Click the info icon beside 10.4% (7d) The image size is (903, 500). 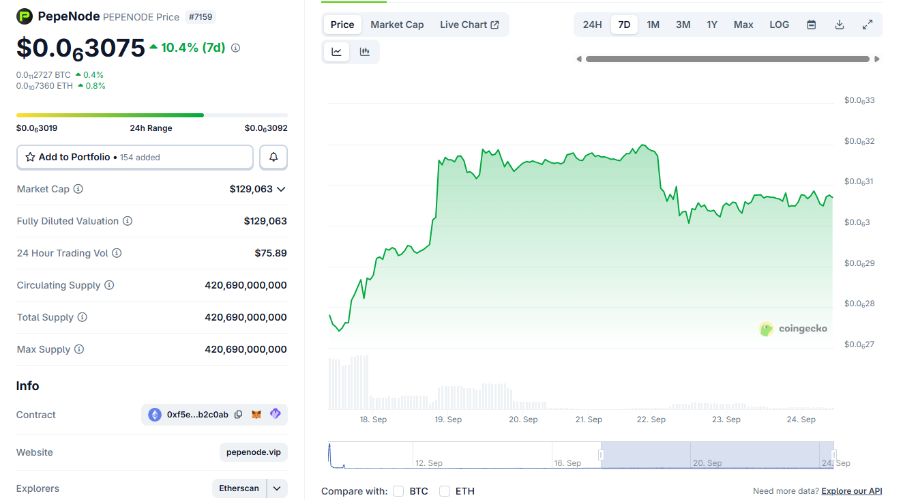(235, 48)
